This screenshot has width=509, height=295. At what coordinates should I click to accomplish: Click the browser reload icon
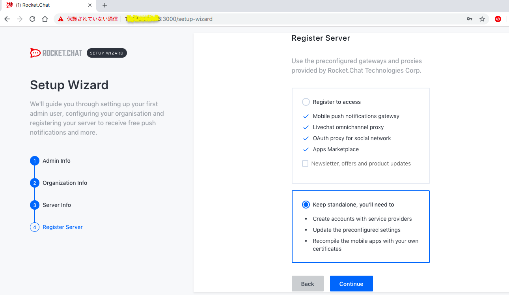pyautogui.click(x=32, y=19)
